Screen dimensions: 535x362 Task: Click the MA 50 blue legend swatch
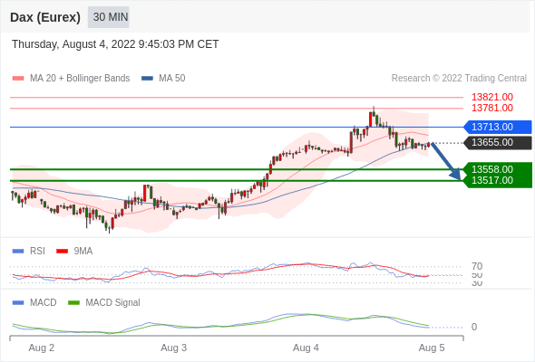(147, 79)
